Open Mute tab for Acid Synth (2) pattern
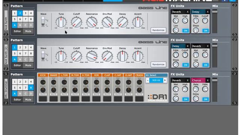This screenshot has width=240, height=135. tap(28, 65)
